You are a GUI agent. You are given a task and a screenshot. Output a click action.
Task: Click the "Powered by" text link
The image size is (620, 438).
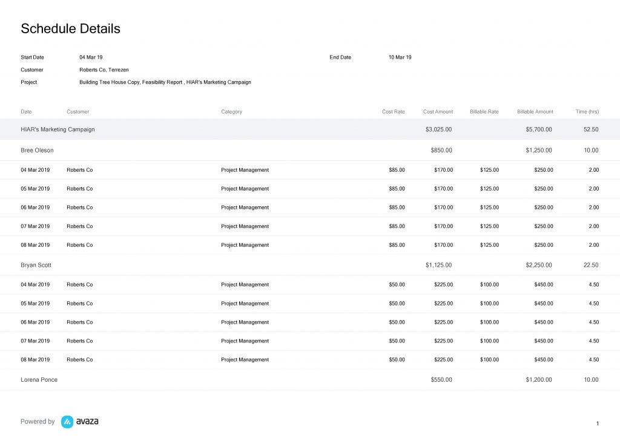(x=37, y=422)
